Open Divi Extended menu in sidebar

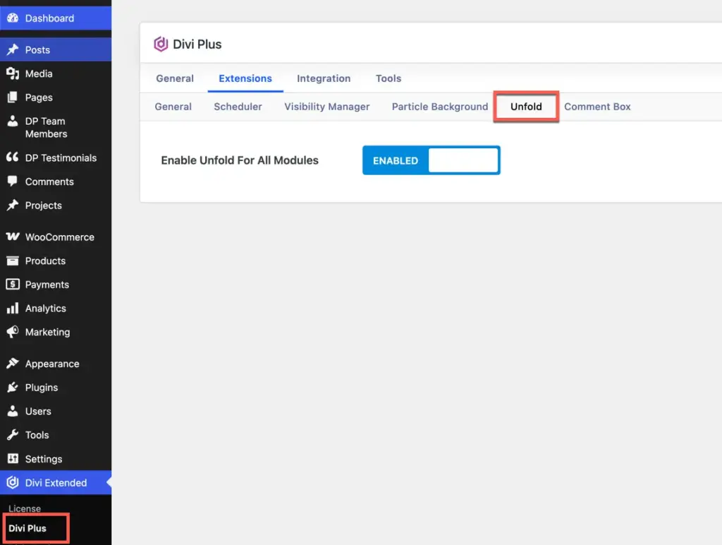point(56,483)
